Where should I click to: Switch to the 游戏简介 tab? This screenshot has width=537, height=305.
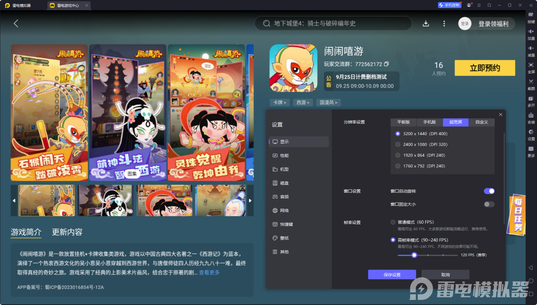(26, 232)
